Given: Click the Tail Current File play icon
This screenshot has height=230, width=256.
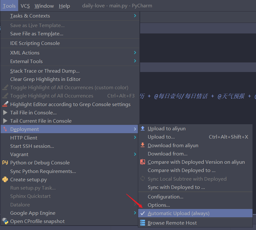Looking at the screenshot, I should [x=5, y=121].
